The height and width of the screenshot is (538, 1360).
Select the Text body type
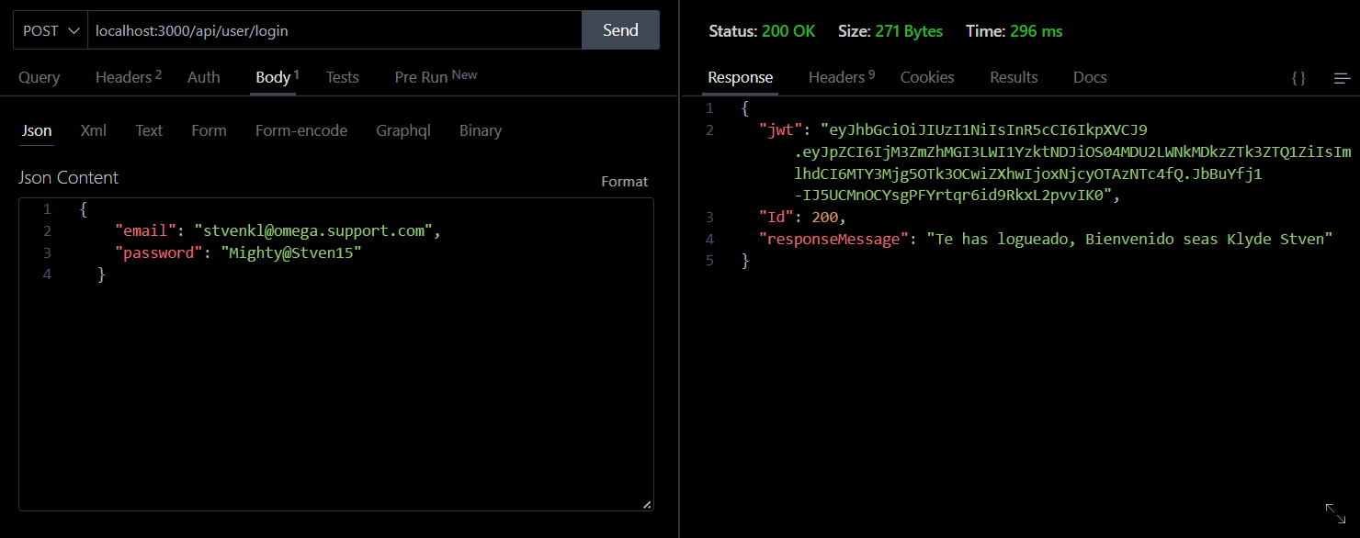[x=149, y=130]
